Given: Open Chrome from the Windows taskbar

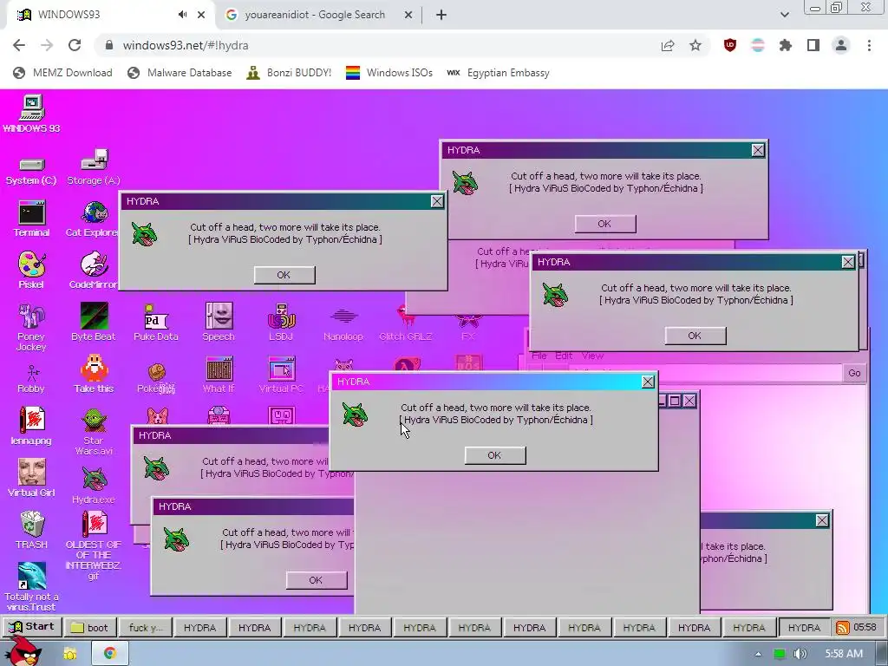Looking at the screenshot, I should pyautogui.click(x=110, y=653).
